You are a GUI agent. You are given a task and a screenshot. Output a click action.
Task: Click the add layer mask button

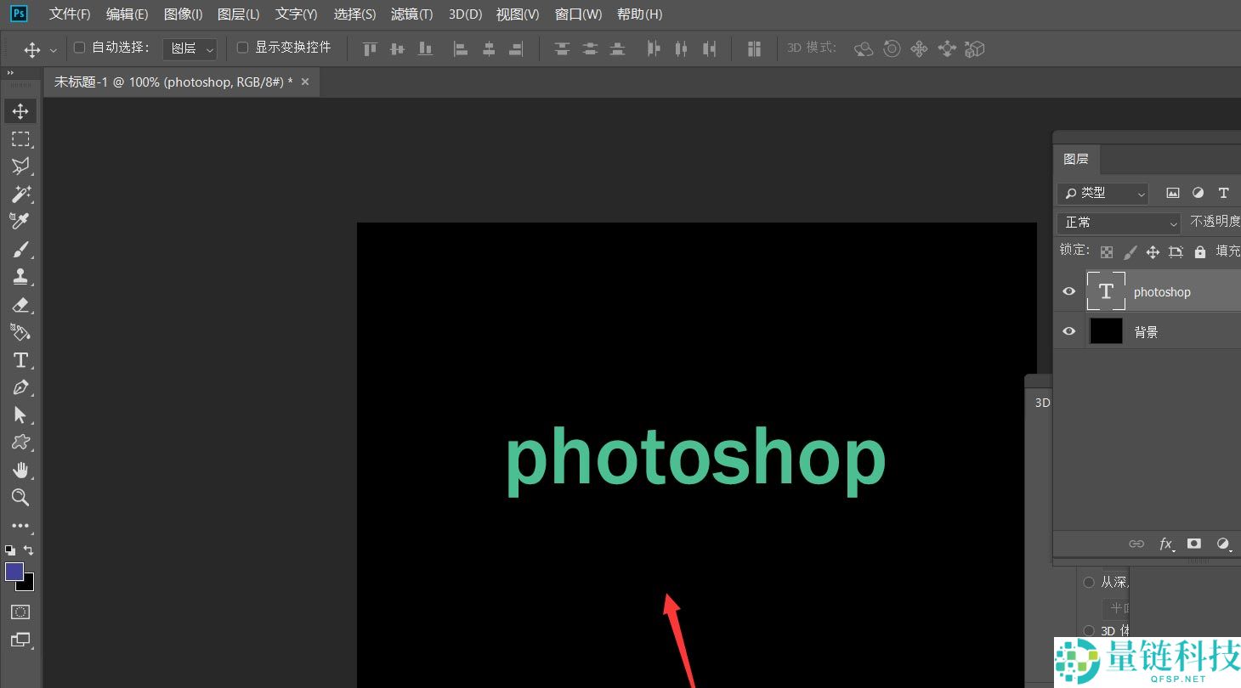click(x=1194, y=544)
